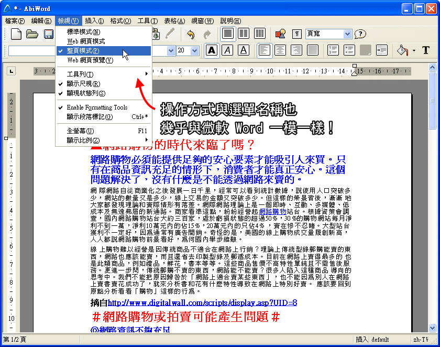Image resolution: width=440 pixels, height=347 pixels.
Task: Open the 編輯(E) menu
Action: coord(41,21)
